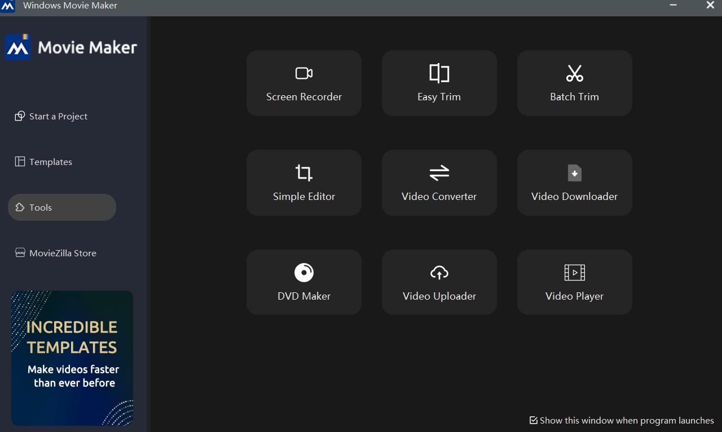This screenshot has width=722, height=432.
Task: Select the Batch Trim scissors icon
Action: tap(574, 73)
